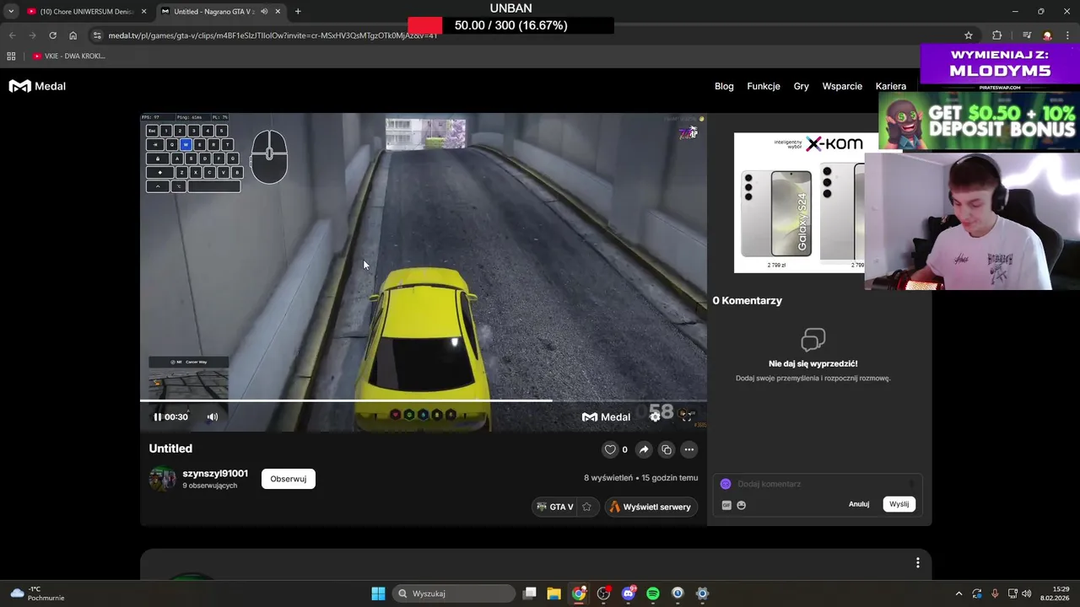Bookmark this page with star icon

coord(969,35)
